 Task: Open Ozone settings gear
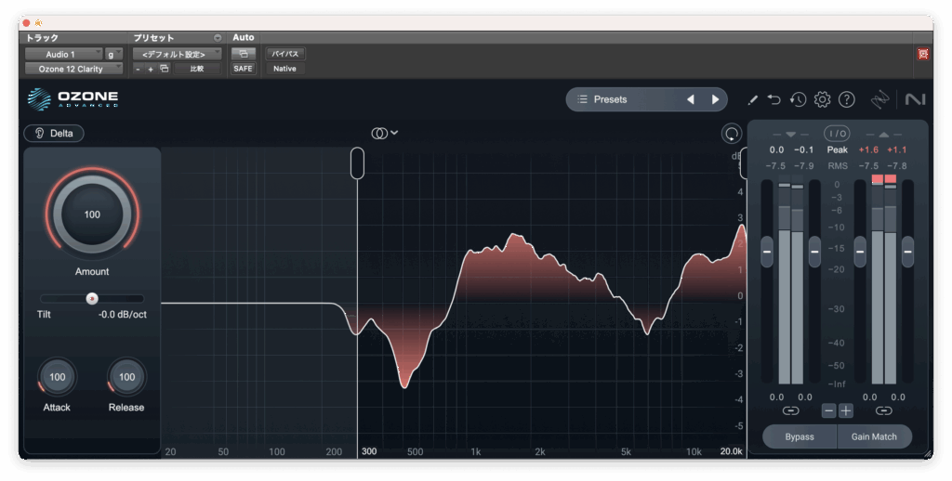pyautogui.click(x=822, y=99)
